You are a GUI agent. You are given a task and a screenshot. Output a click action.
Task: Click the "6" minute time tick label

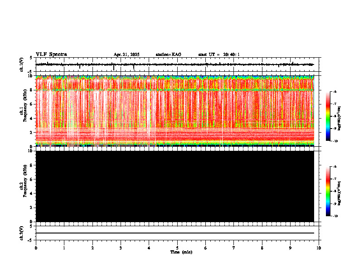(206, 248)
